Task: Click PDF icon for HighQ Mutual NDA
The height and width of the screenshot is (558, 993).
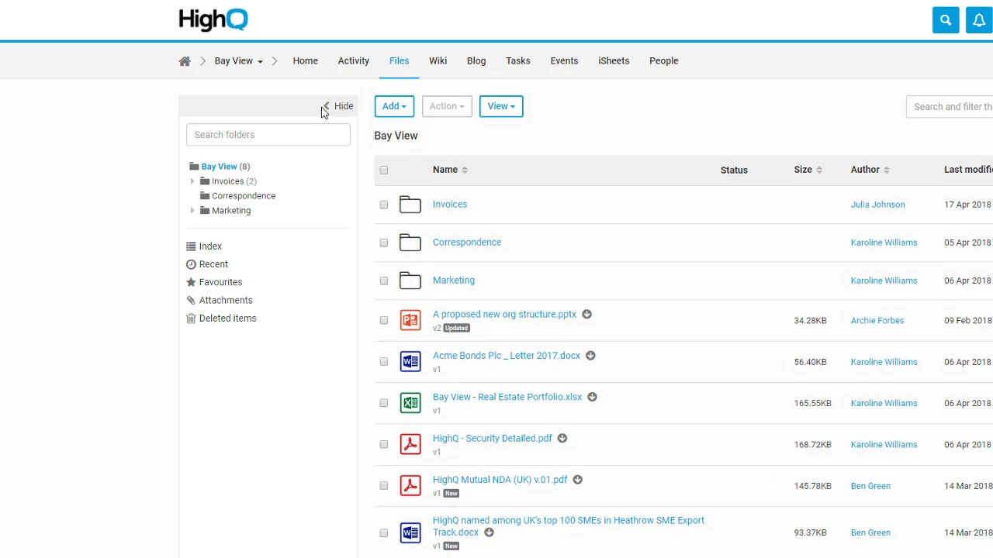Action: tap(410, 486)
